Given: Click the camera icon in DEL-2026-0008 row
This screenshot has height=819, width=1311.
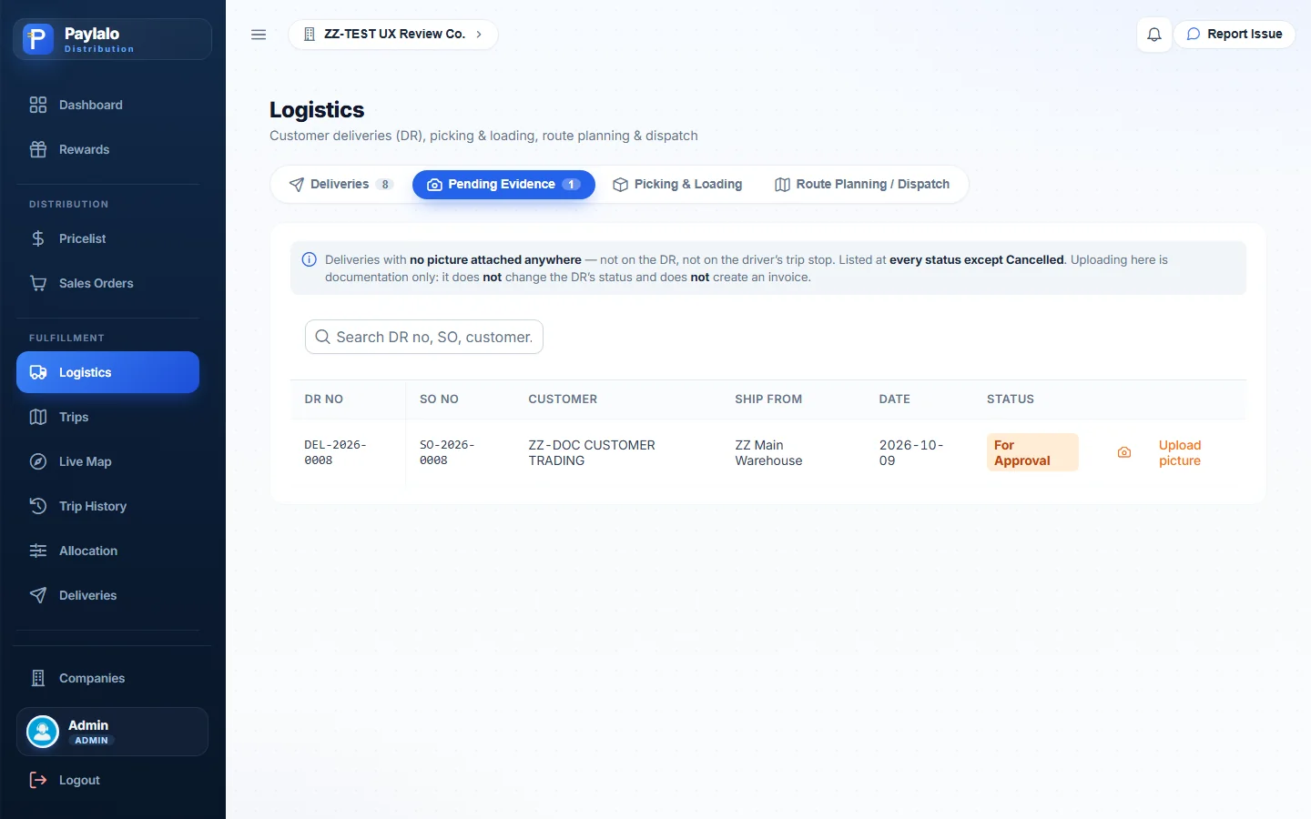Looking at the screenshot, I should pos(1124,452).
